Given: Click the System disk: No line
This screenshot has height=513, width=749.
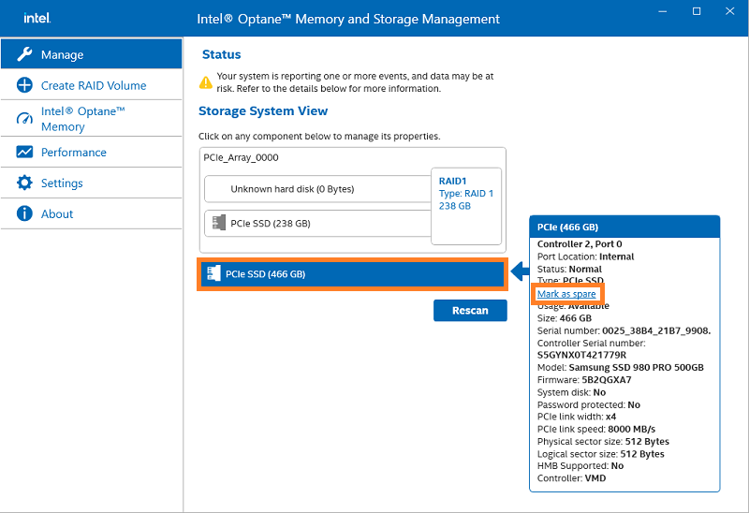Looking at the screenshot, I should click(x=571, y=392).
